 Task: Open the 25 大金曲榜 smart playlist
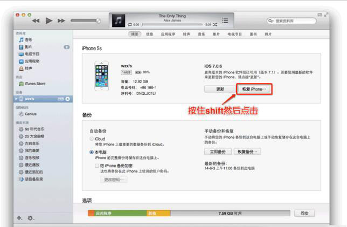(x=32, y=136)
